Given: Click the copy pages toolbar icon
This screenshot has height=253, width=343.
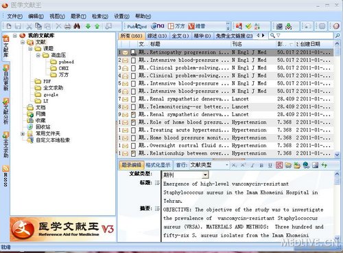Looking at the screenshot, I should [38, 26].
